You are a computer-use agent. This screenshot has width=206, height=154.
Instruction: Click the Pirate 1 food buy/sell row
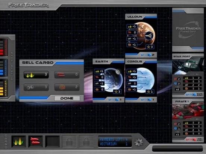(192, 123)
